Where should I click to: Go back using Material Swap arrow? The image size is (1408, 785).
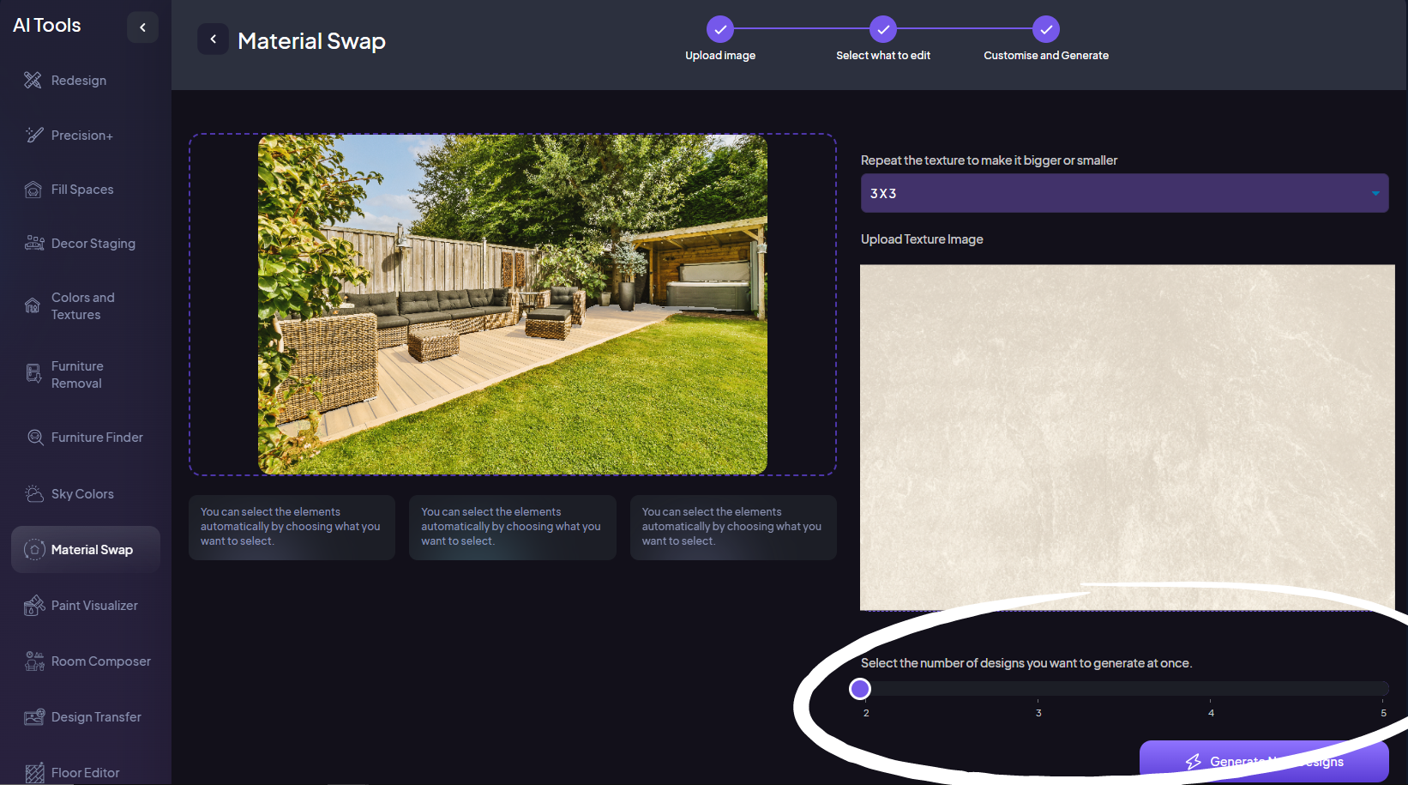pos(213,39)
